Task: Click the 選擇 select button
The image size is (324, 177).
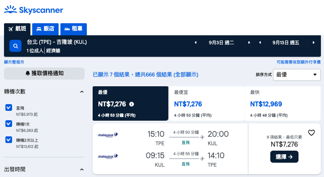Action: pos(284,156)
